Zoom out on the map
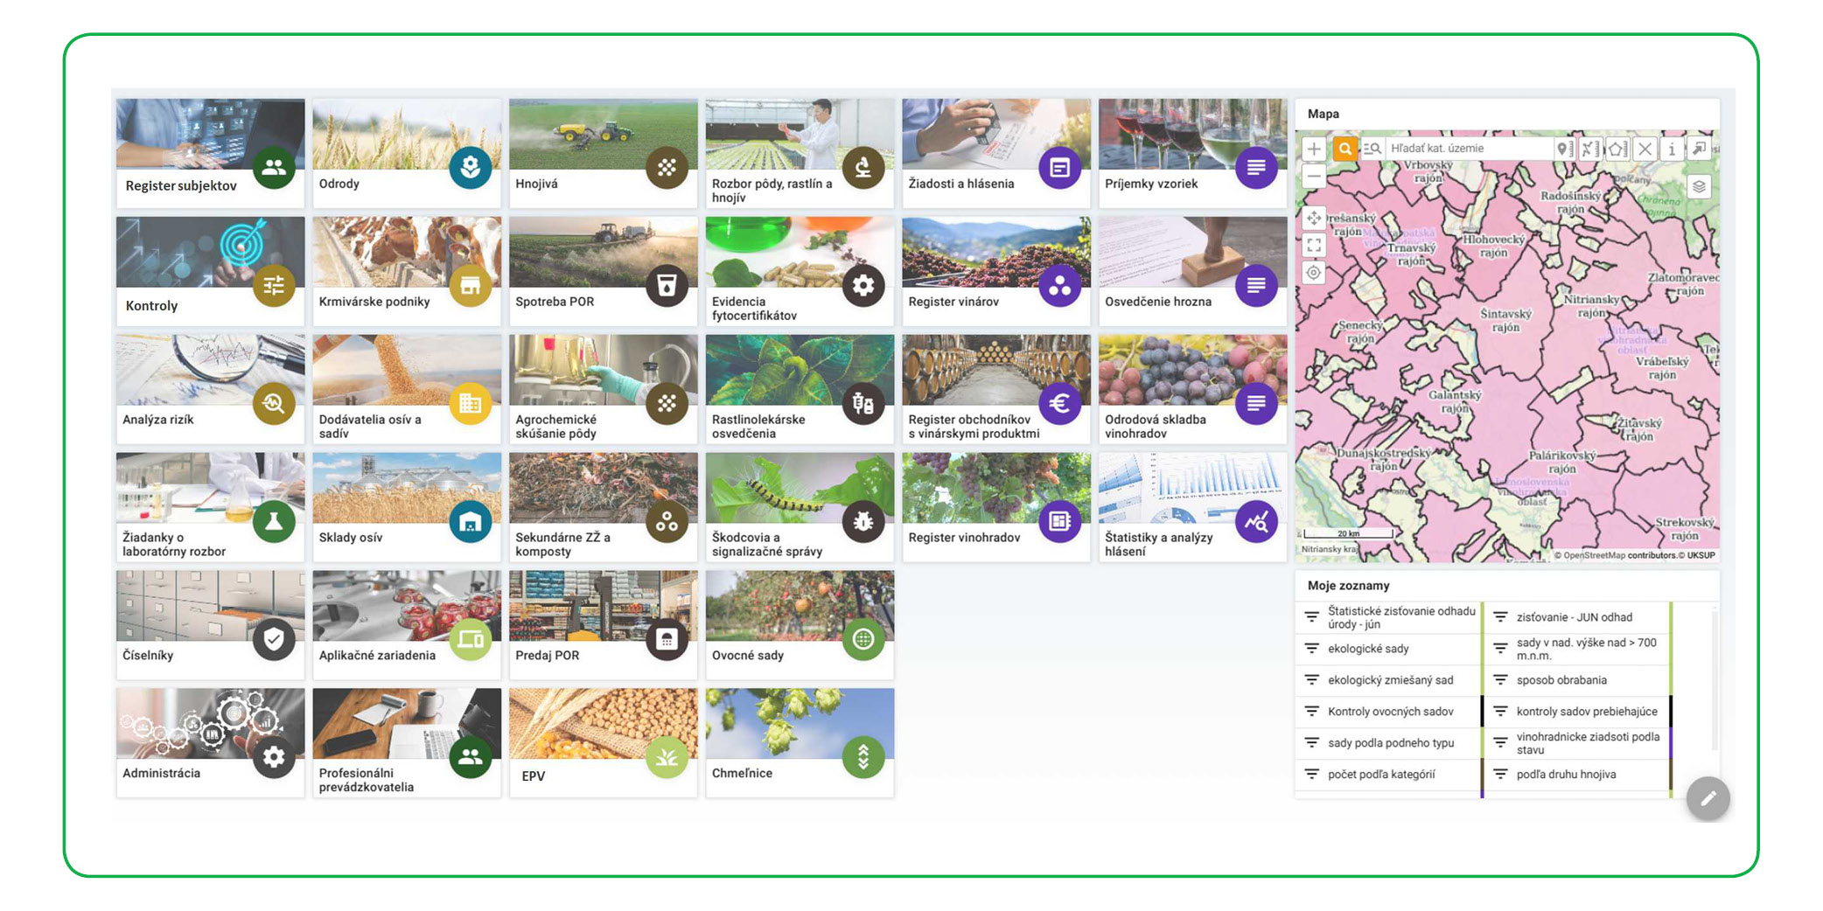The image size is (1823, 911). (1314, 177)
